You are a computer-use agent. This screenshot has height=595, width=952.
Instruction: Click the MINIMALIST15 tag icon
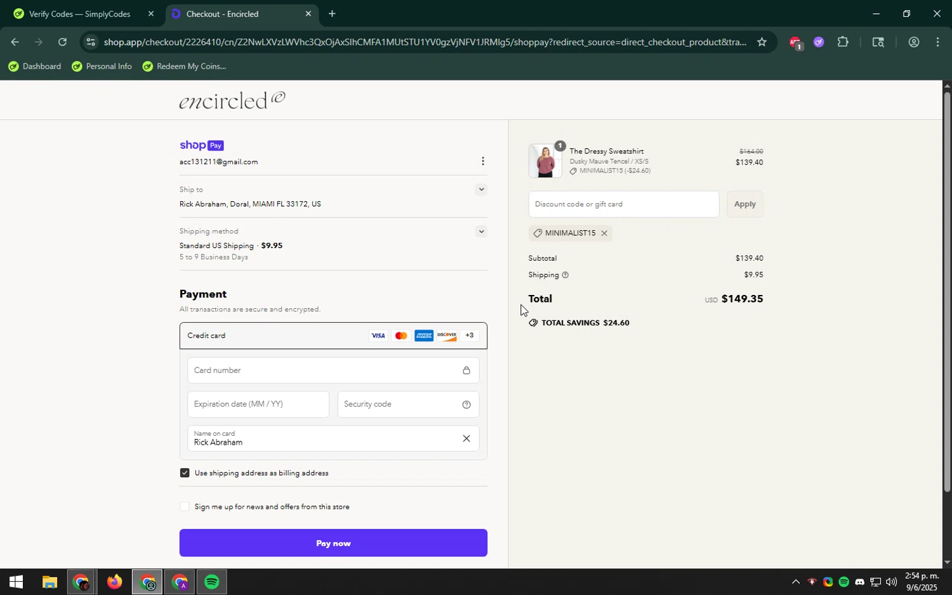(538, 233)
